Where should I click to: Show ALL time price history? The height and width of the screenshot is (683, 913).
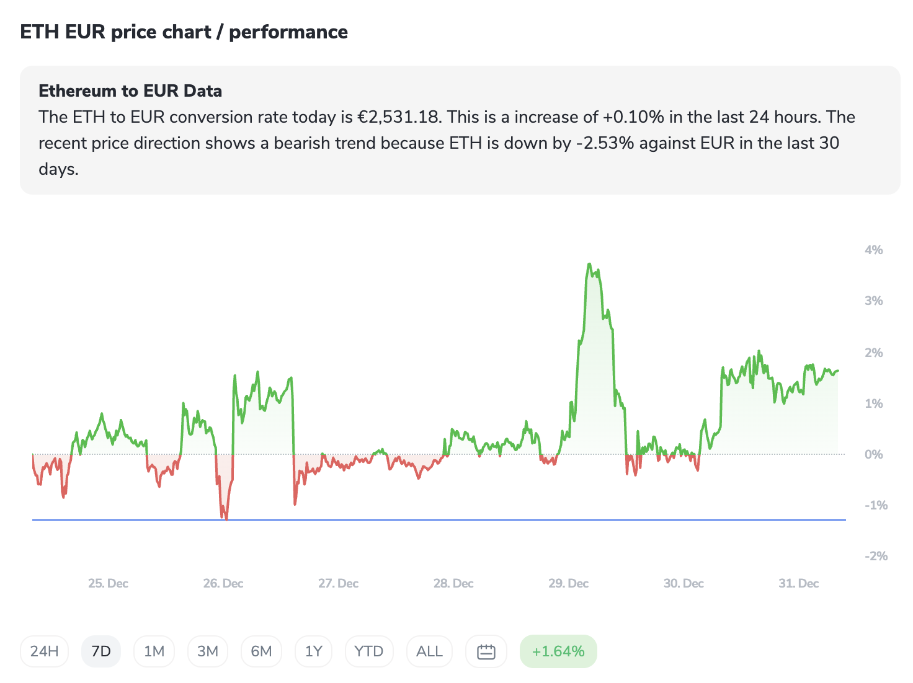pos(429,651)
